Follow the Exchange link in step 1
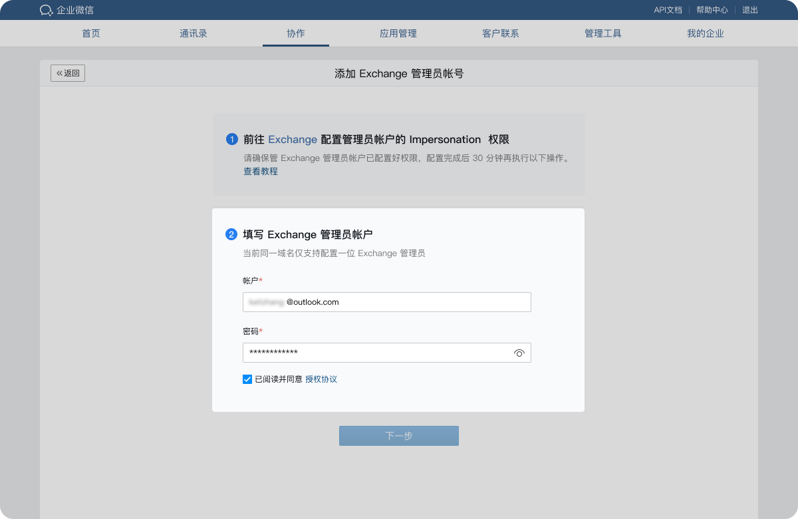 [x=293, y=140]
